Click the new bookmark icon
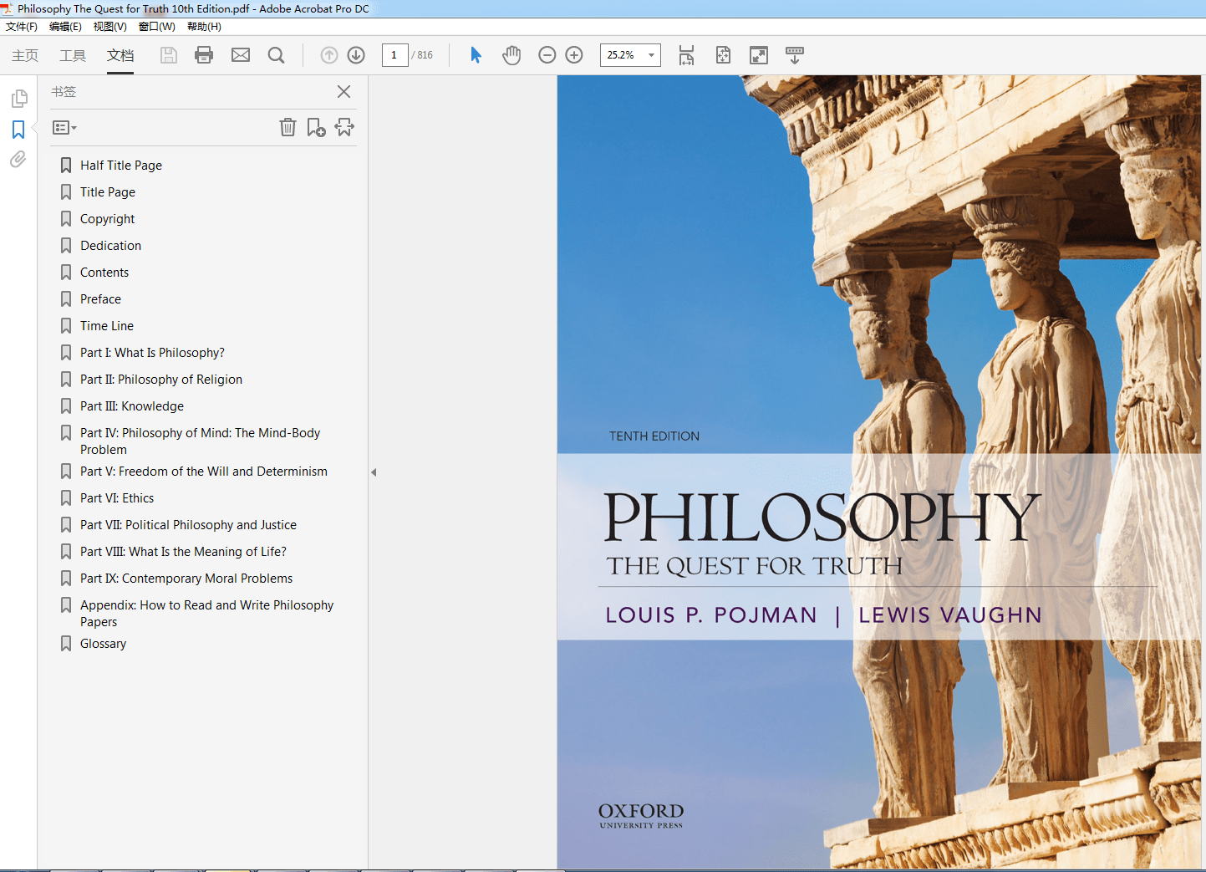This screenshot has height=872, width=1206. point(316,127)
